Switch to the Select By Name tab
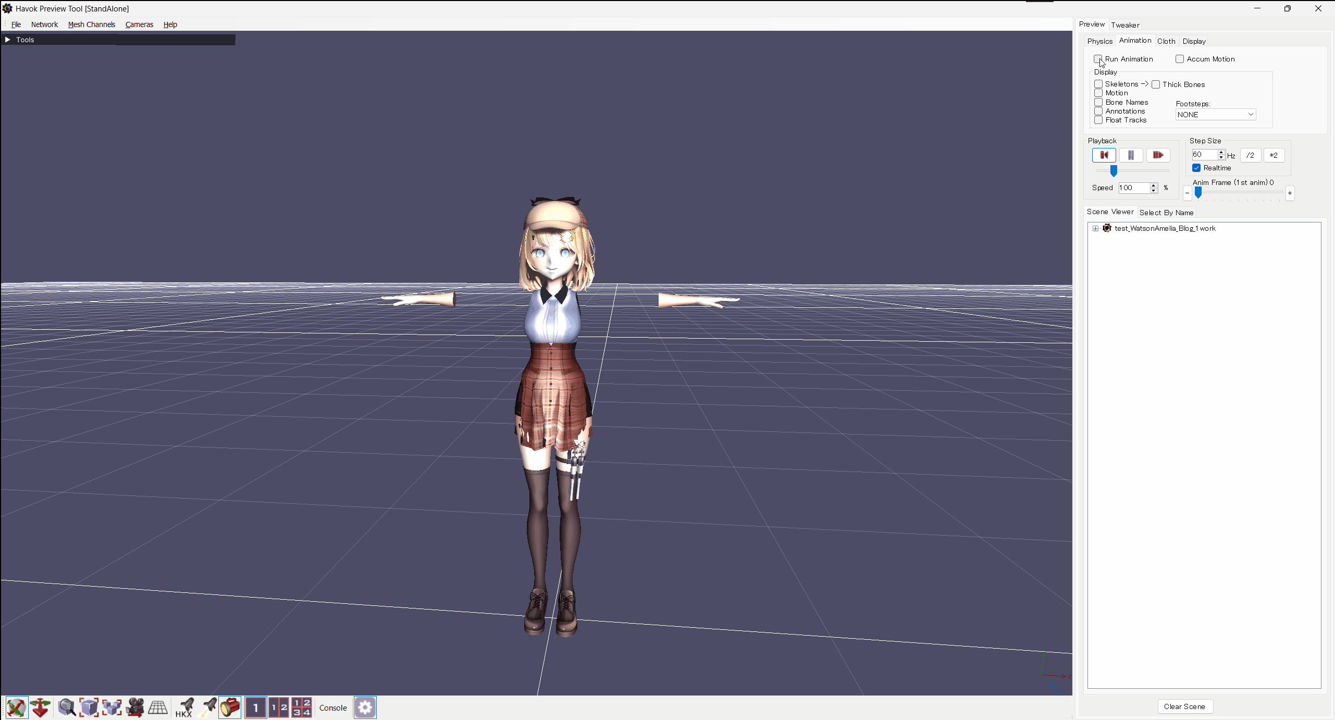The image size is (1335, 720). [1166, 213]
